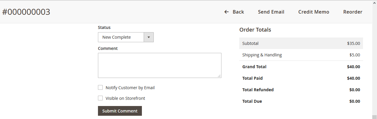Viewport: 377px width, 119px height.
Task: Open the Credit Memo action
Action: [x=313, y=12]
